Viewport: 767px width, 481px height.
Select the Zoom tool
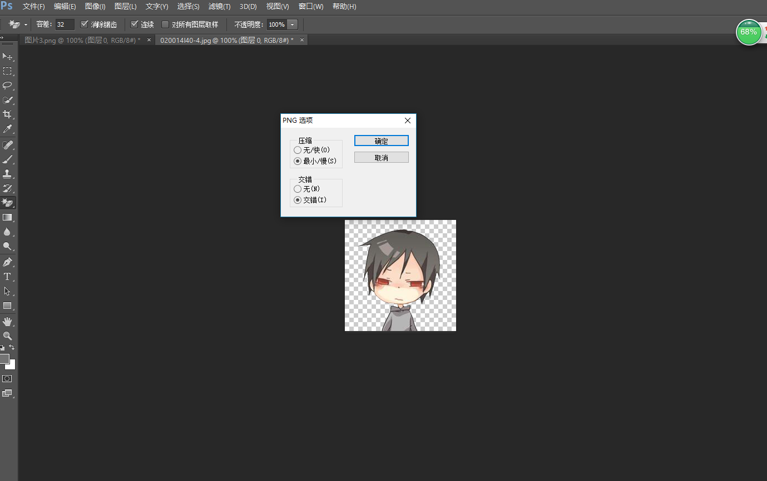pos(8,335)
